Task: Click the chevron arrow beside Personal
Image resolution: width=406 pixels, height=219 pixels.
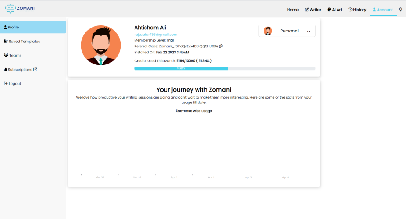Action: click(x=308, y=31)
